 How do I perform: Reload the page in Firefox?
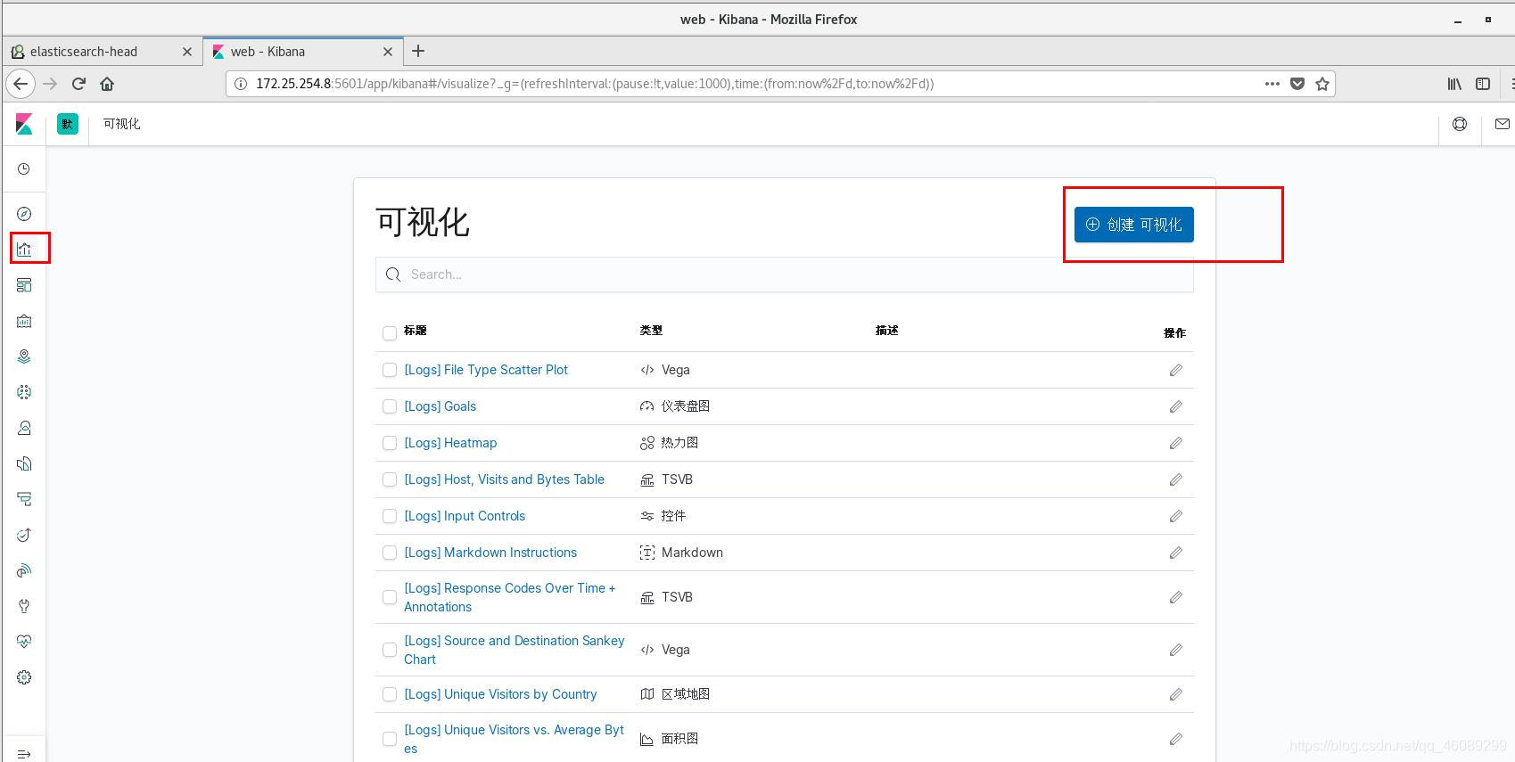point(78,84)
